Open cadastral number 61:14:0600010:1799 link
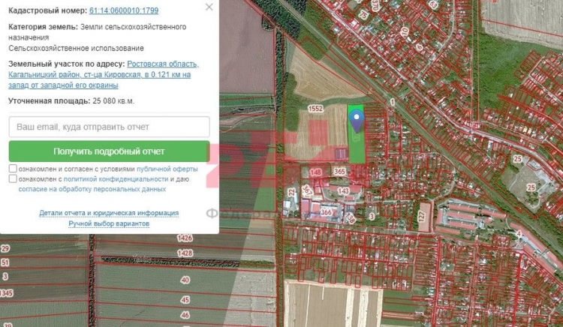 coord(123,12)
